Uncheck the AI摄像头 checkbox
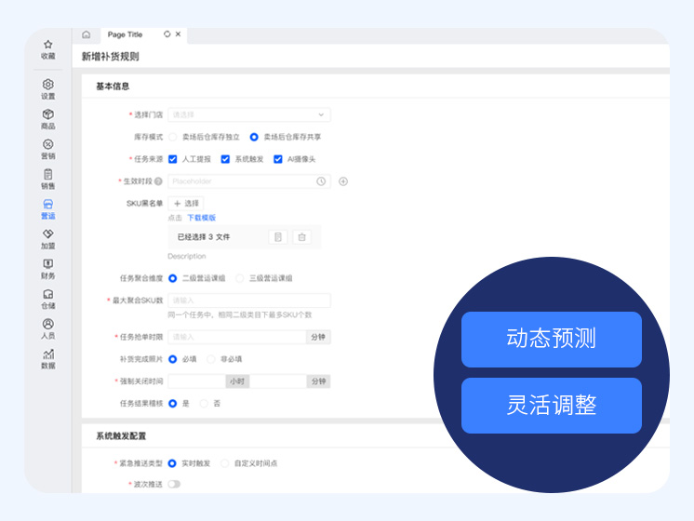The height and width of the screenshot is (521, 694). (x=277, y=159)
